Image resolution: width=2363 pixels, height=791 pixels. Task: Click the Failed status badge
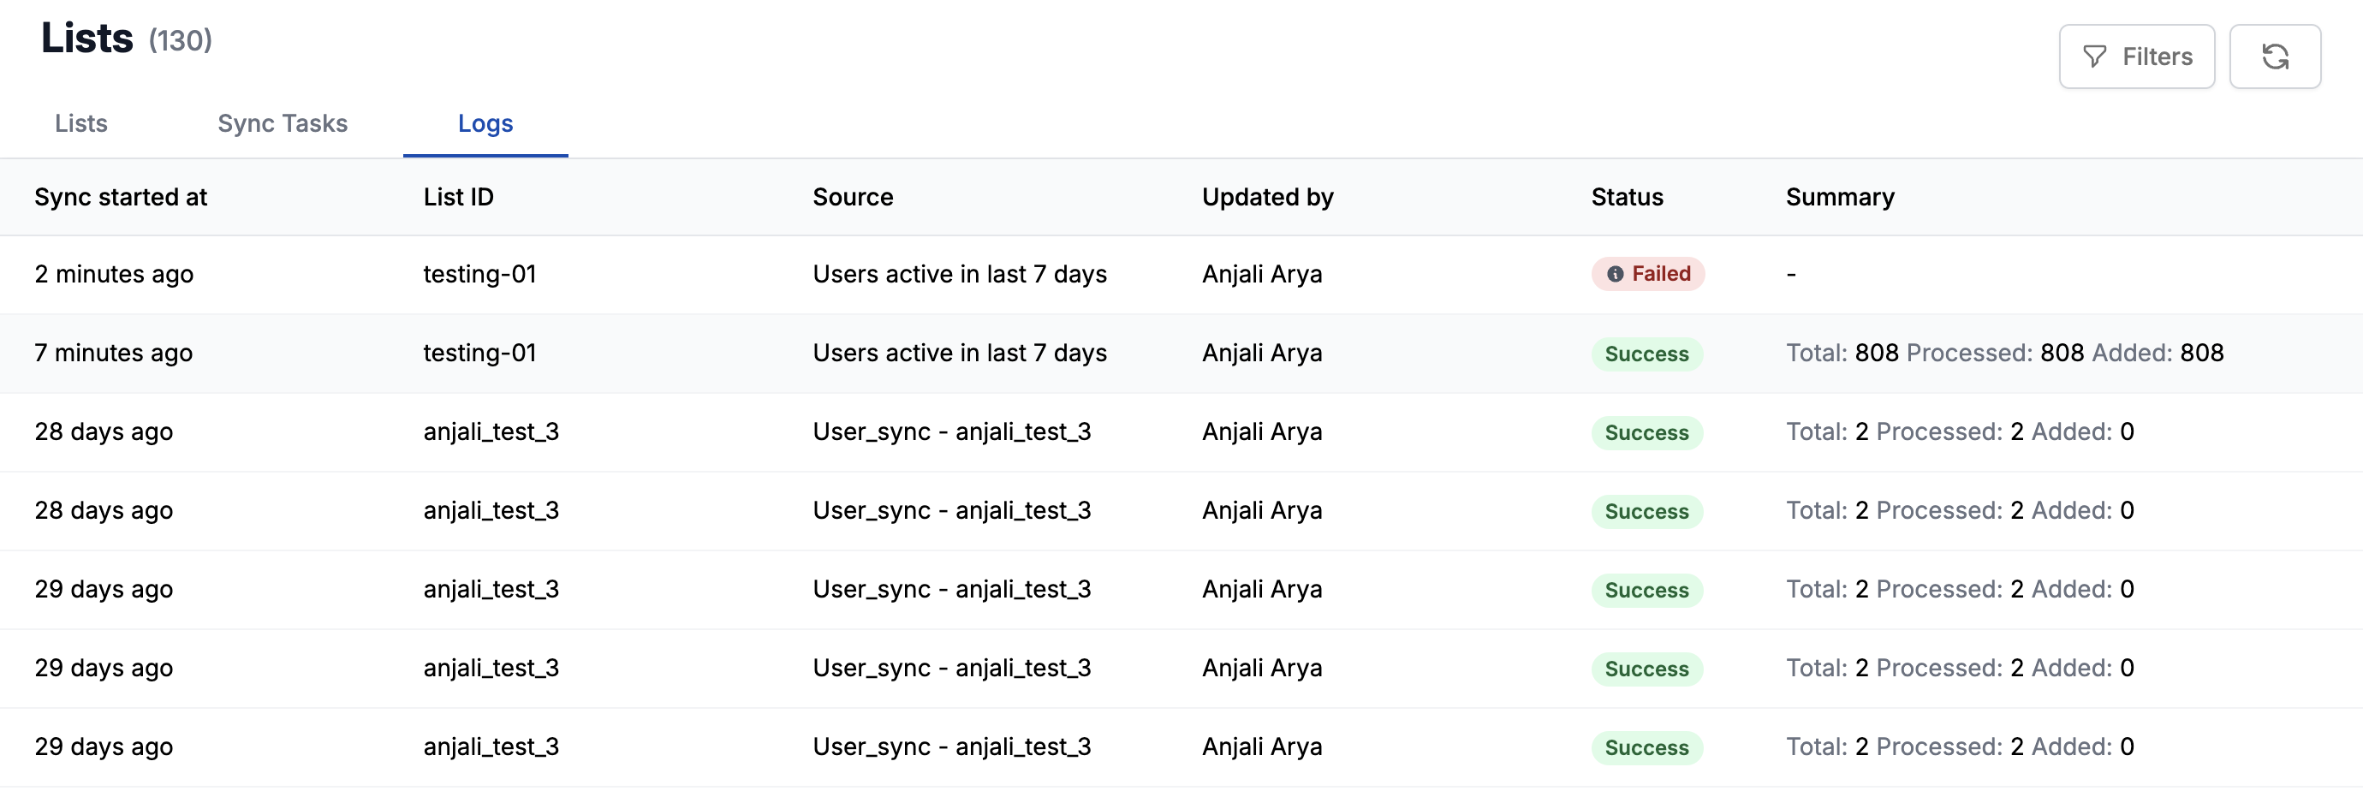click(x=1647, y=275)
